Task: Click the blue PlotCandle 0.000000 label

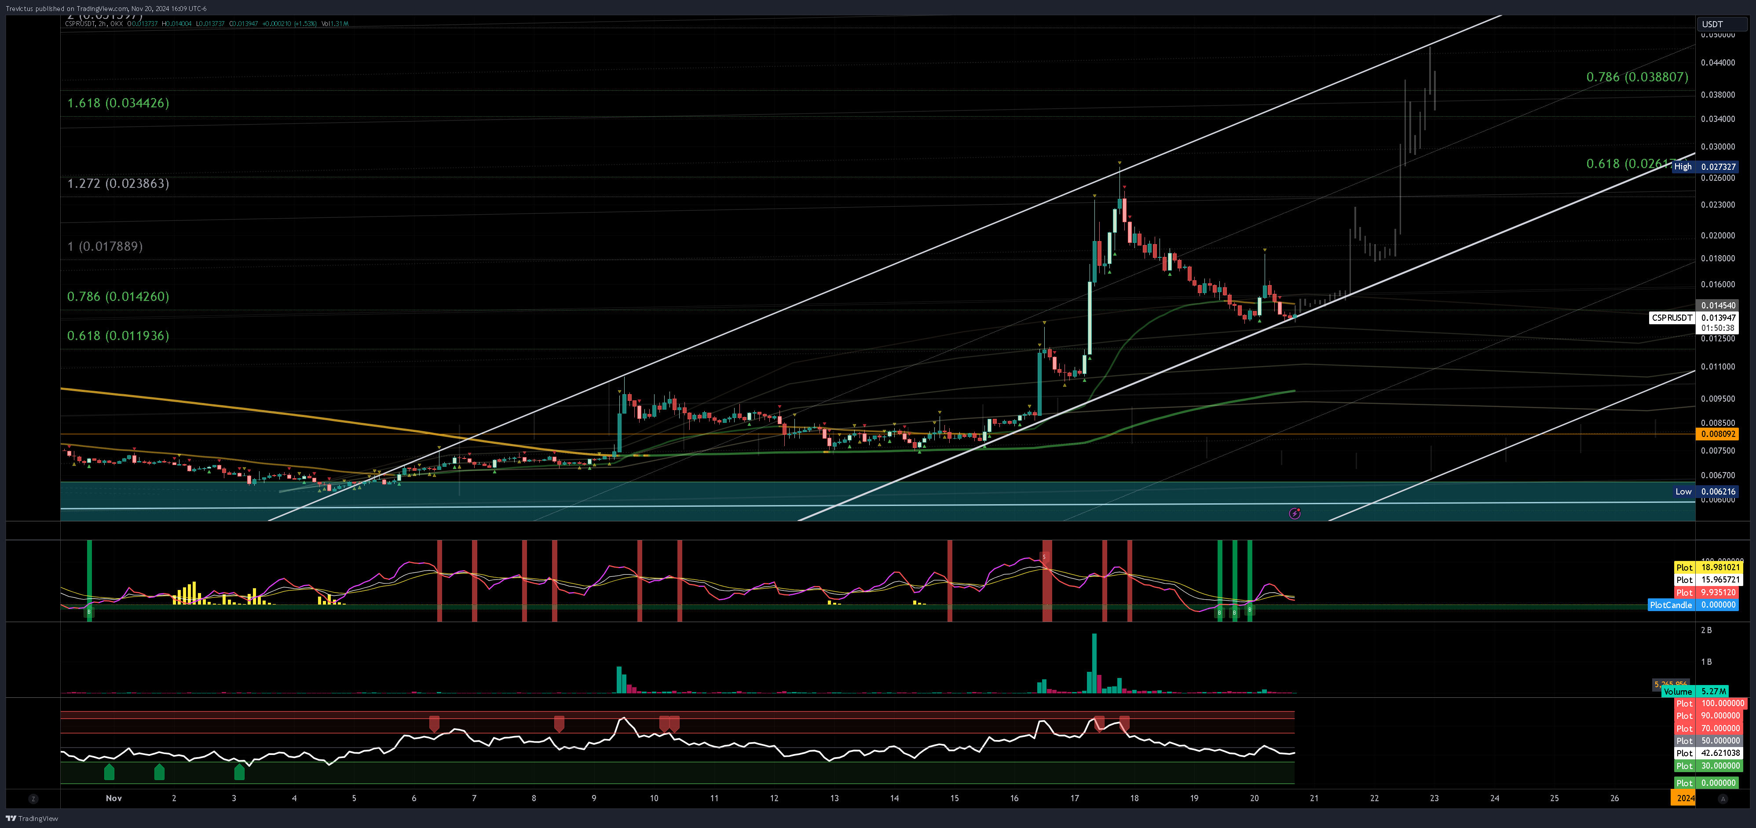Action: tap(1693, 605)
